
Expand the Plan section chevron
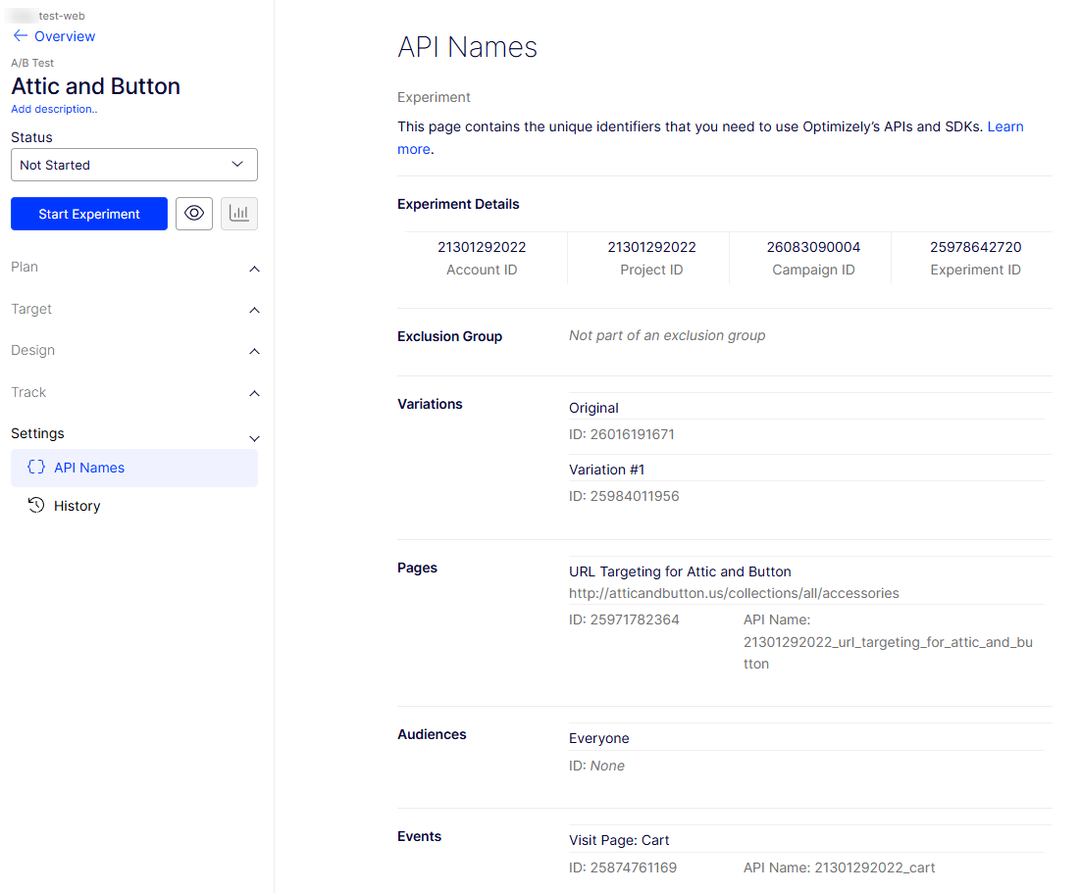click(254, 269)
